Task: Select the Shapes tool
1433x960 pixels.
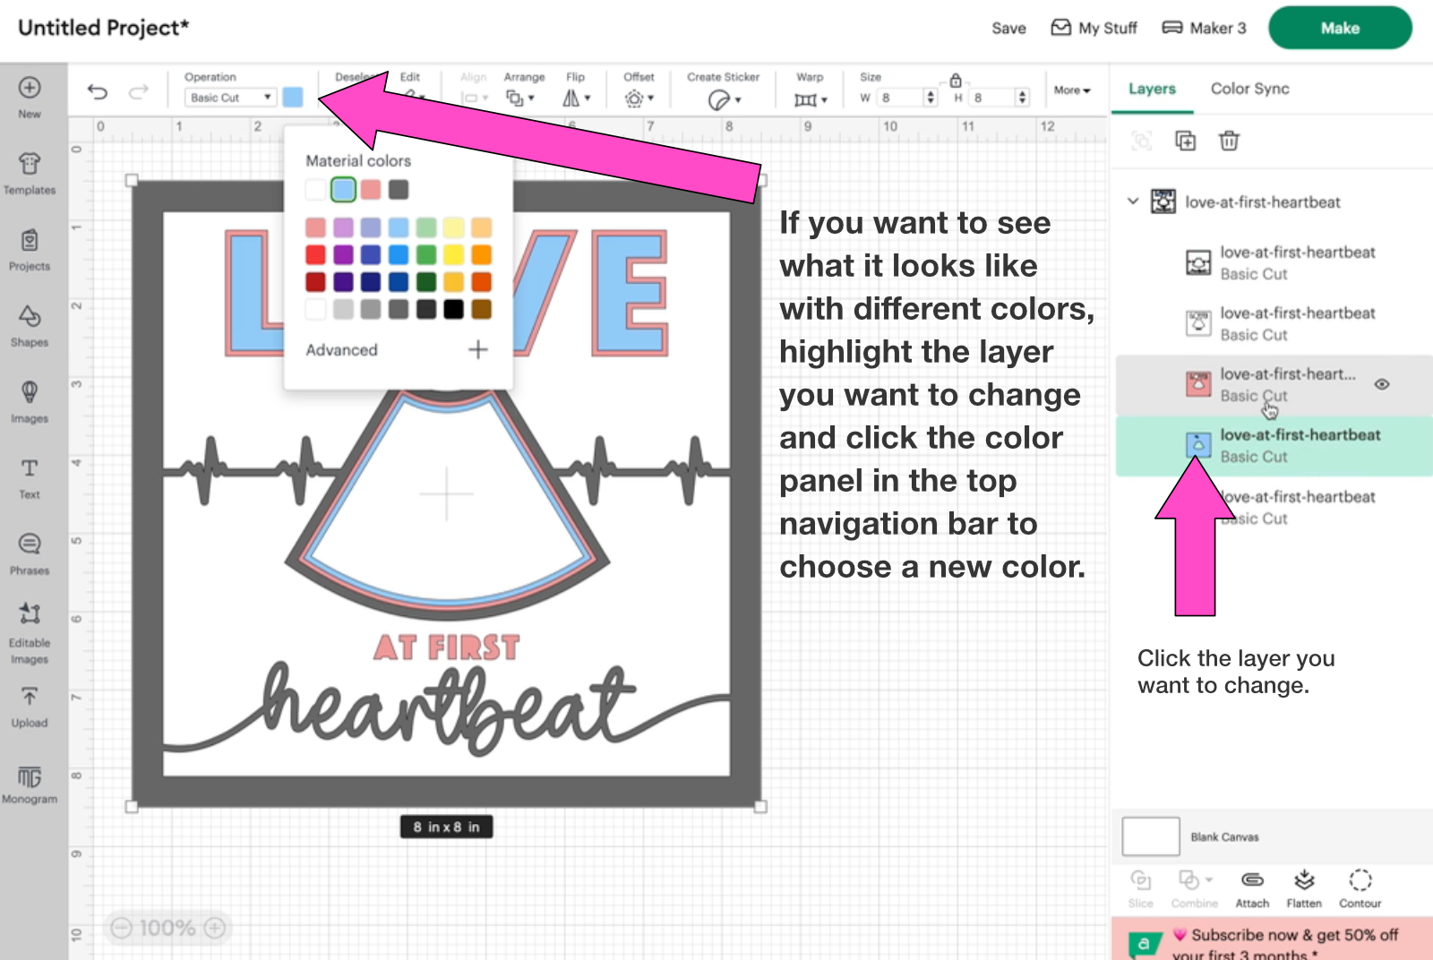Action: [x=30, y=324]
